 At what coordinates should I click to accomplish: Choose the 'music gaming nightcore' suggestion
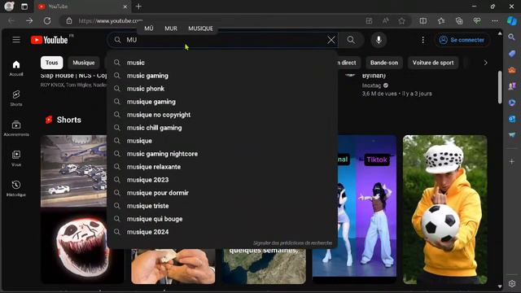click(x=222, y=154)
